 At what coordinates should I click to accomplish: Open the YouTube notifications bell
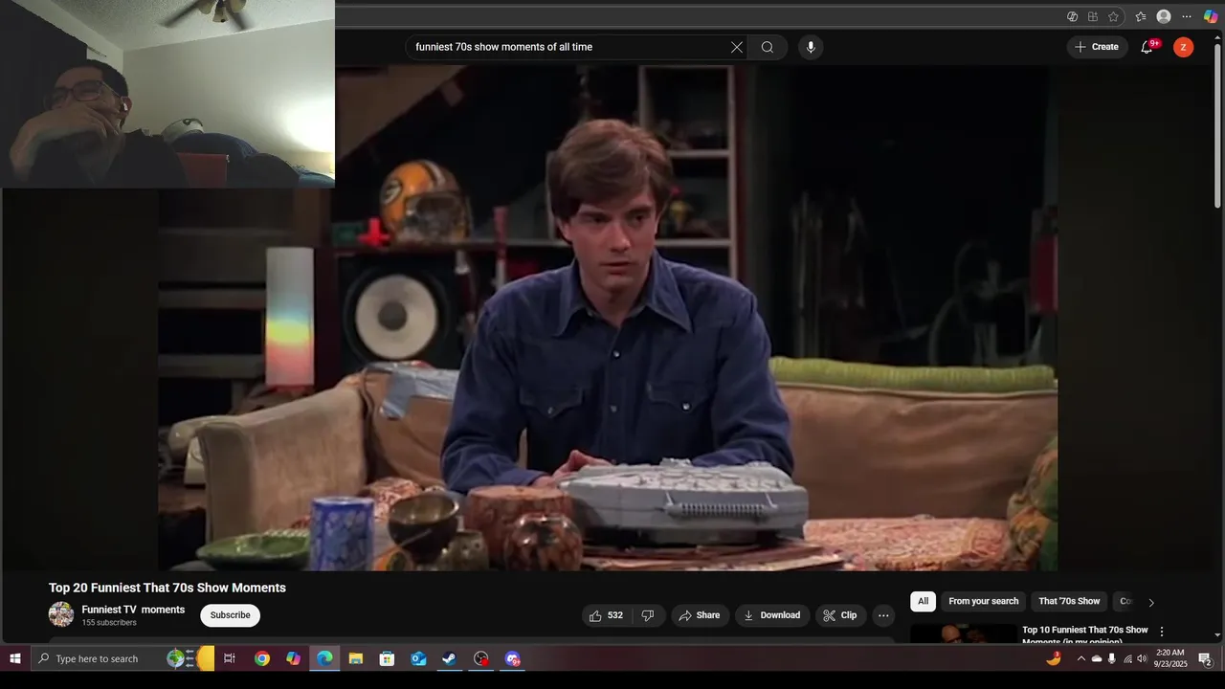point(1147,47)
